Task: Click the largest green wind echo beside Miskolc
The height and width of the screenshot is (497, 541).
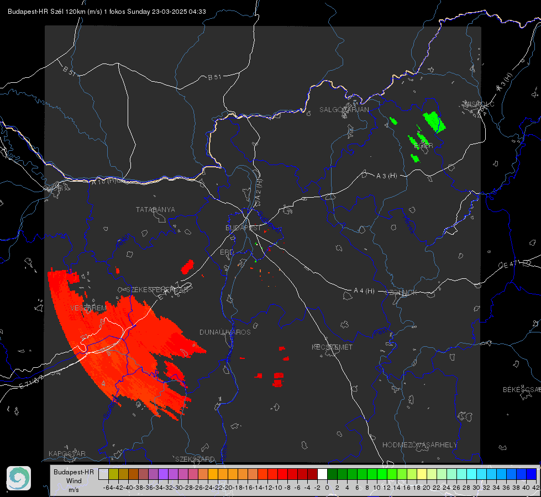Action: point(434,121)
